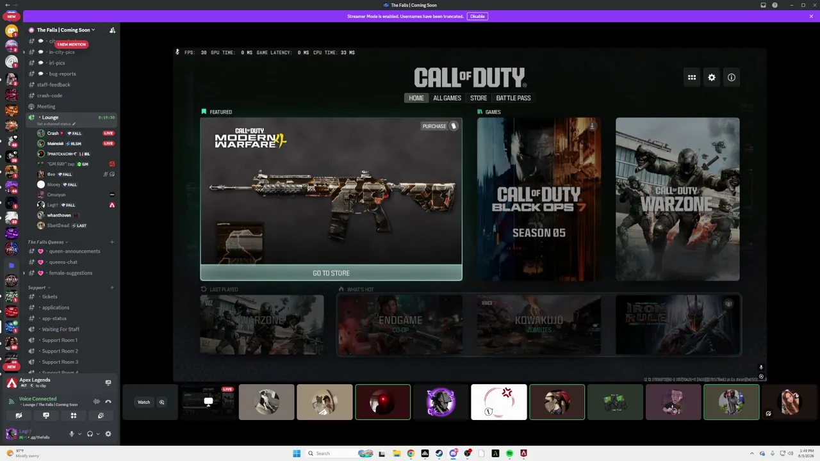Open the download icon on Black Ops 7 card
Viewport: 820px width, 461px height.
point(592,126)
